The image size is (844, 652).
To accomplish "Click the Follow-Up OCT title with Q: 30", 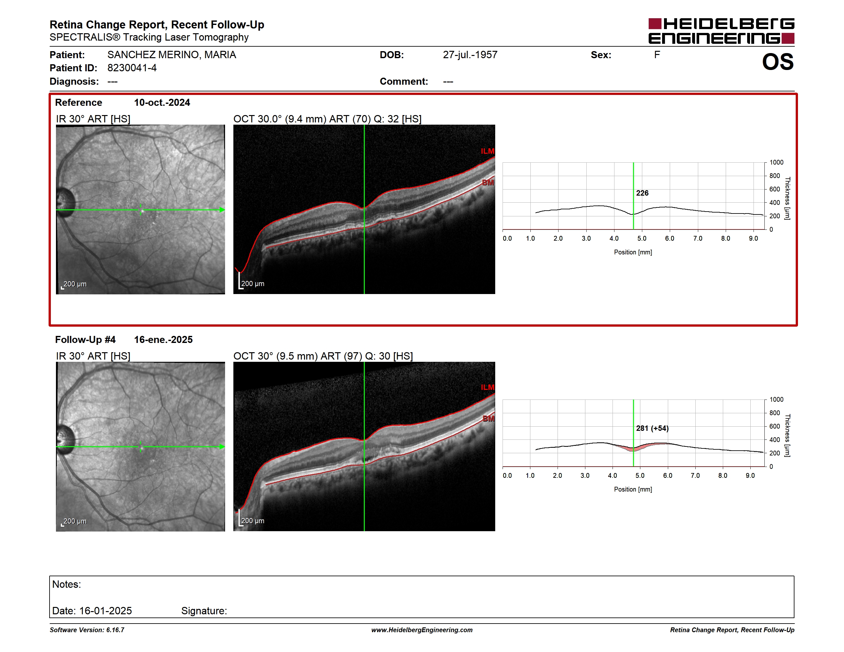I will point(323,356).
